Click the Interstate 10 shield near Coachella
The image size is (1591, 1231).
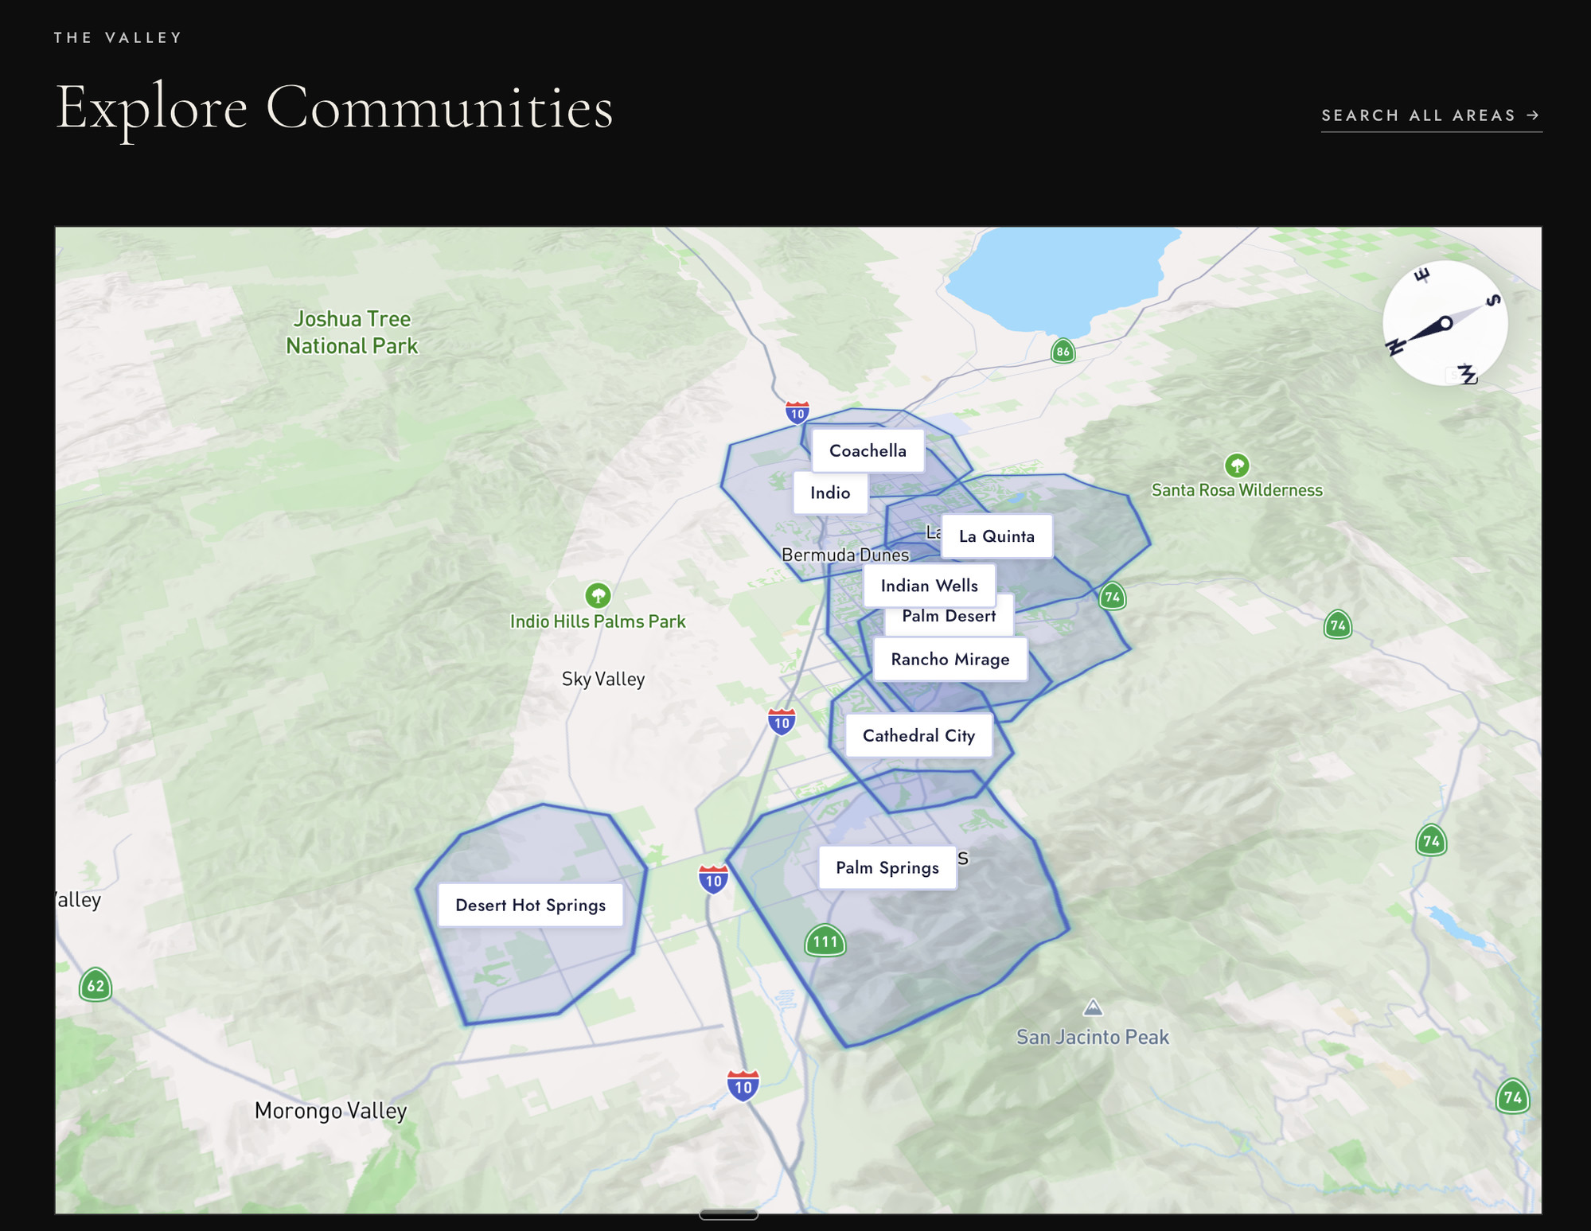point(797,412)
